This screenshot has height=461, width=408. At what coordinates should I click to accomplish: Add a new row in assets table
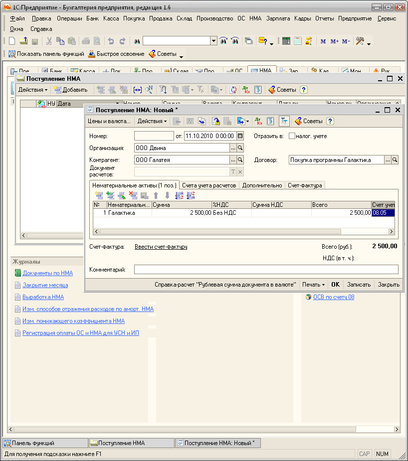pos(99,195)
